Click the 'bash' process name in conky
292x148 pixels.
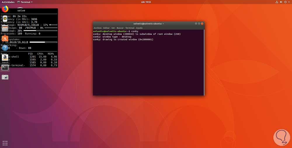point(5,62)
